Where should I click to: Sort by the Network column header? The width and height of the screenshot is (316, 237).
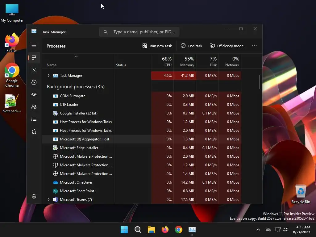point(230,61)
